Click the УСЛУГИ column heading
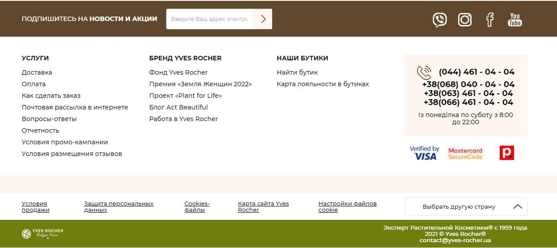Screen dimensions: 557x248 click(35, 58)
